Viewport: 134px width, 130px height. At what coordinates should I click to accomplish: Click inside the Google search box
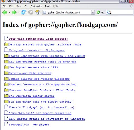(122, 12)
